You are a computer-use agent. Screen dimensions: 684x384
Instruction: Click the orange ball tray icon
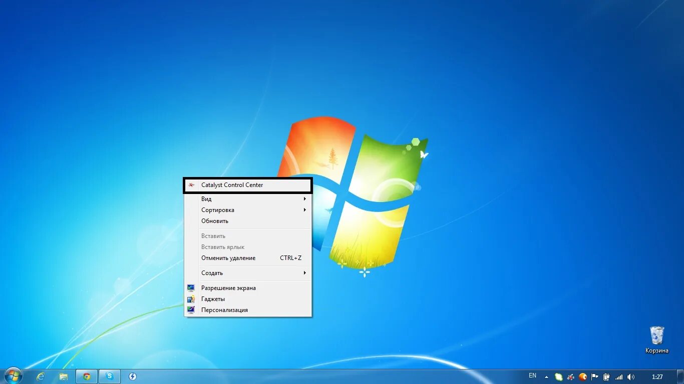point(583,377)
